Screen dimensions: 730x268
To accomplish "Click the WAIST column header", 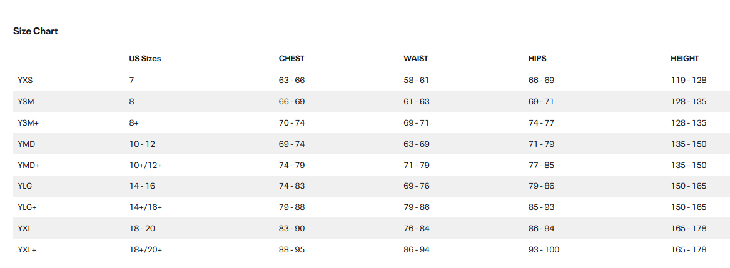I will 416,59.
